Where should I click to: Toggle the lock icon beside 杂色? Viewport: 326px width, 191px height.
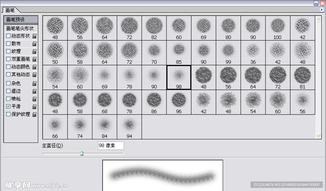34,84
